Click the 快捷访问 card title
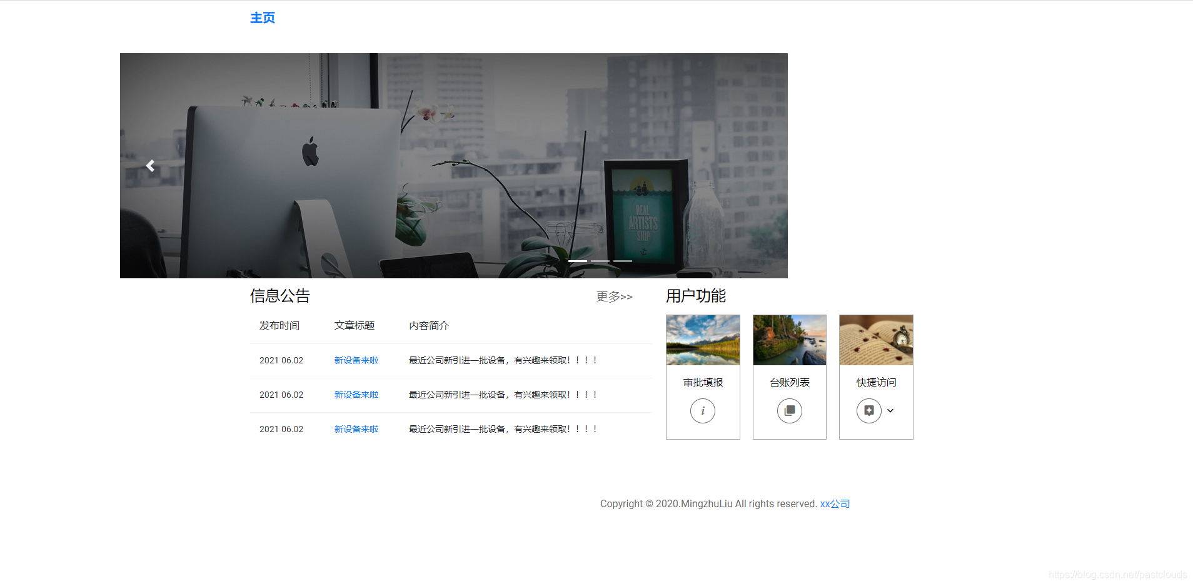This screenshot has width=1193, height=586. pos(876,382)
